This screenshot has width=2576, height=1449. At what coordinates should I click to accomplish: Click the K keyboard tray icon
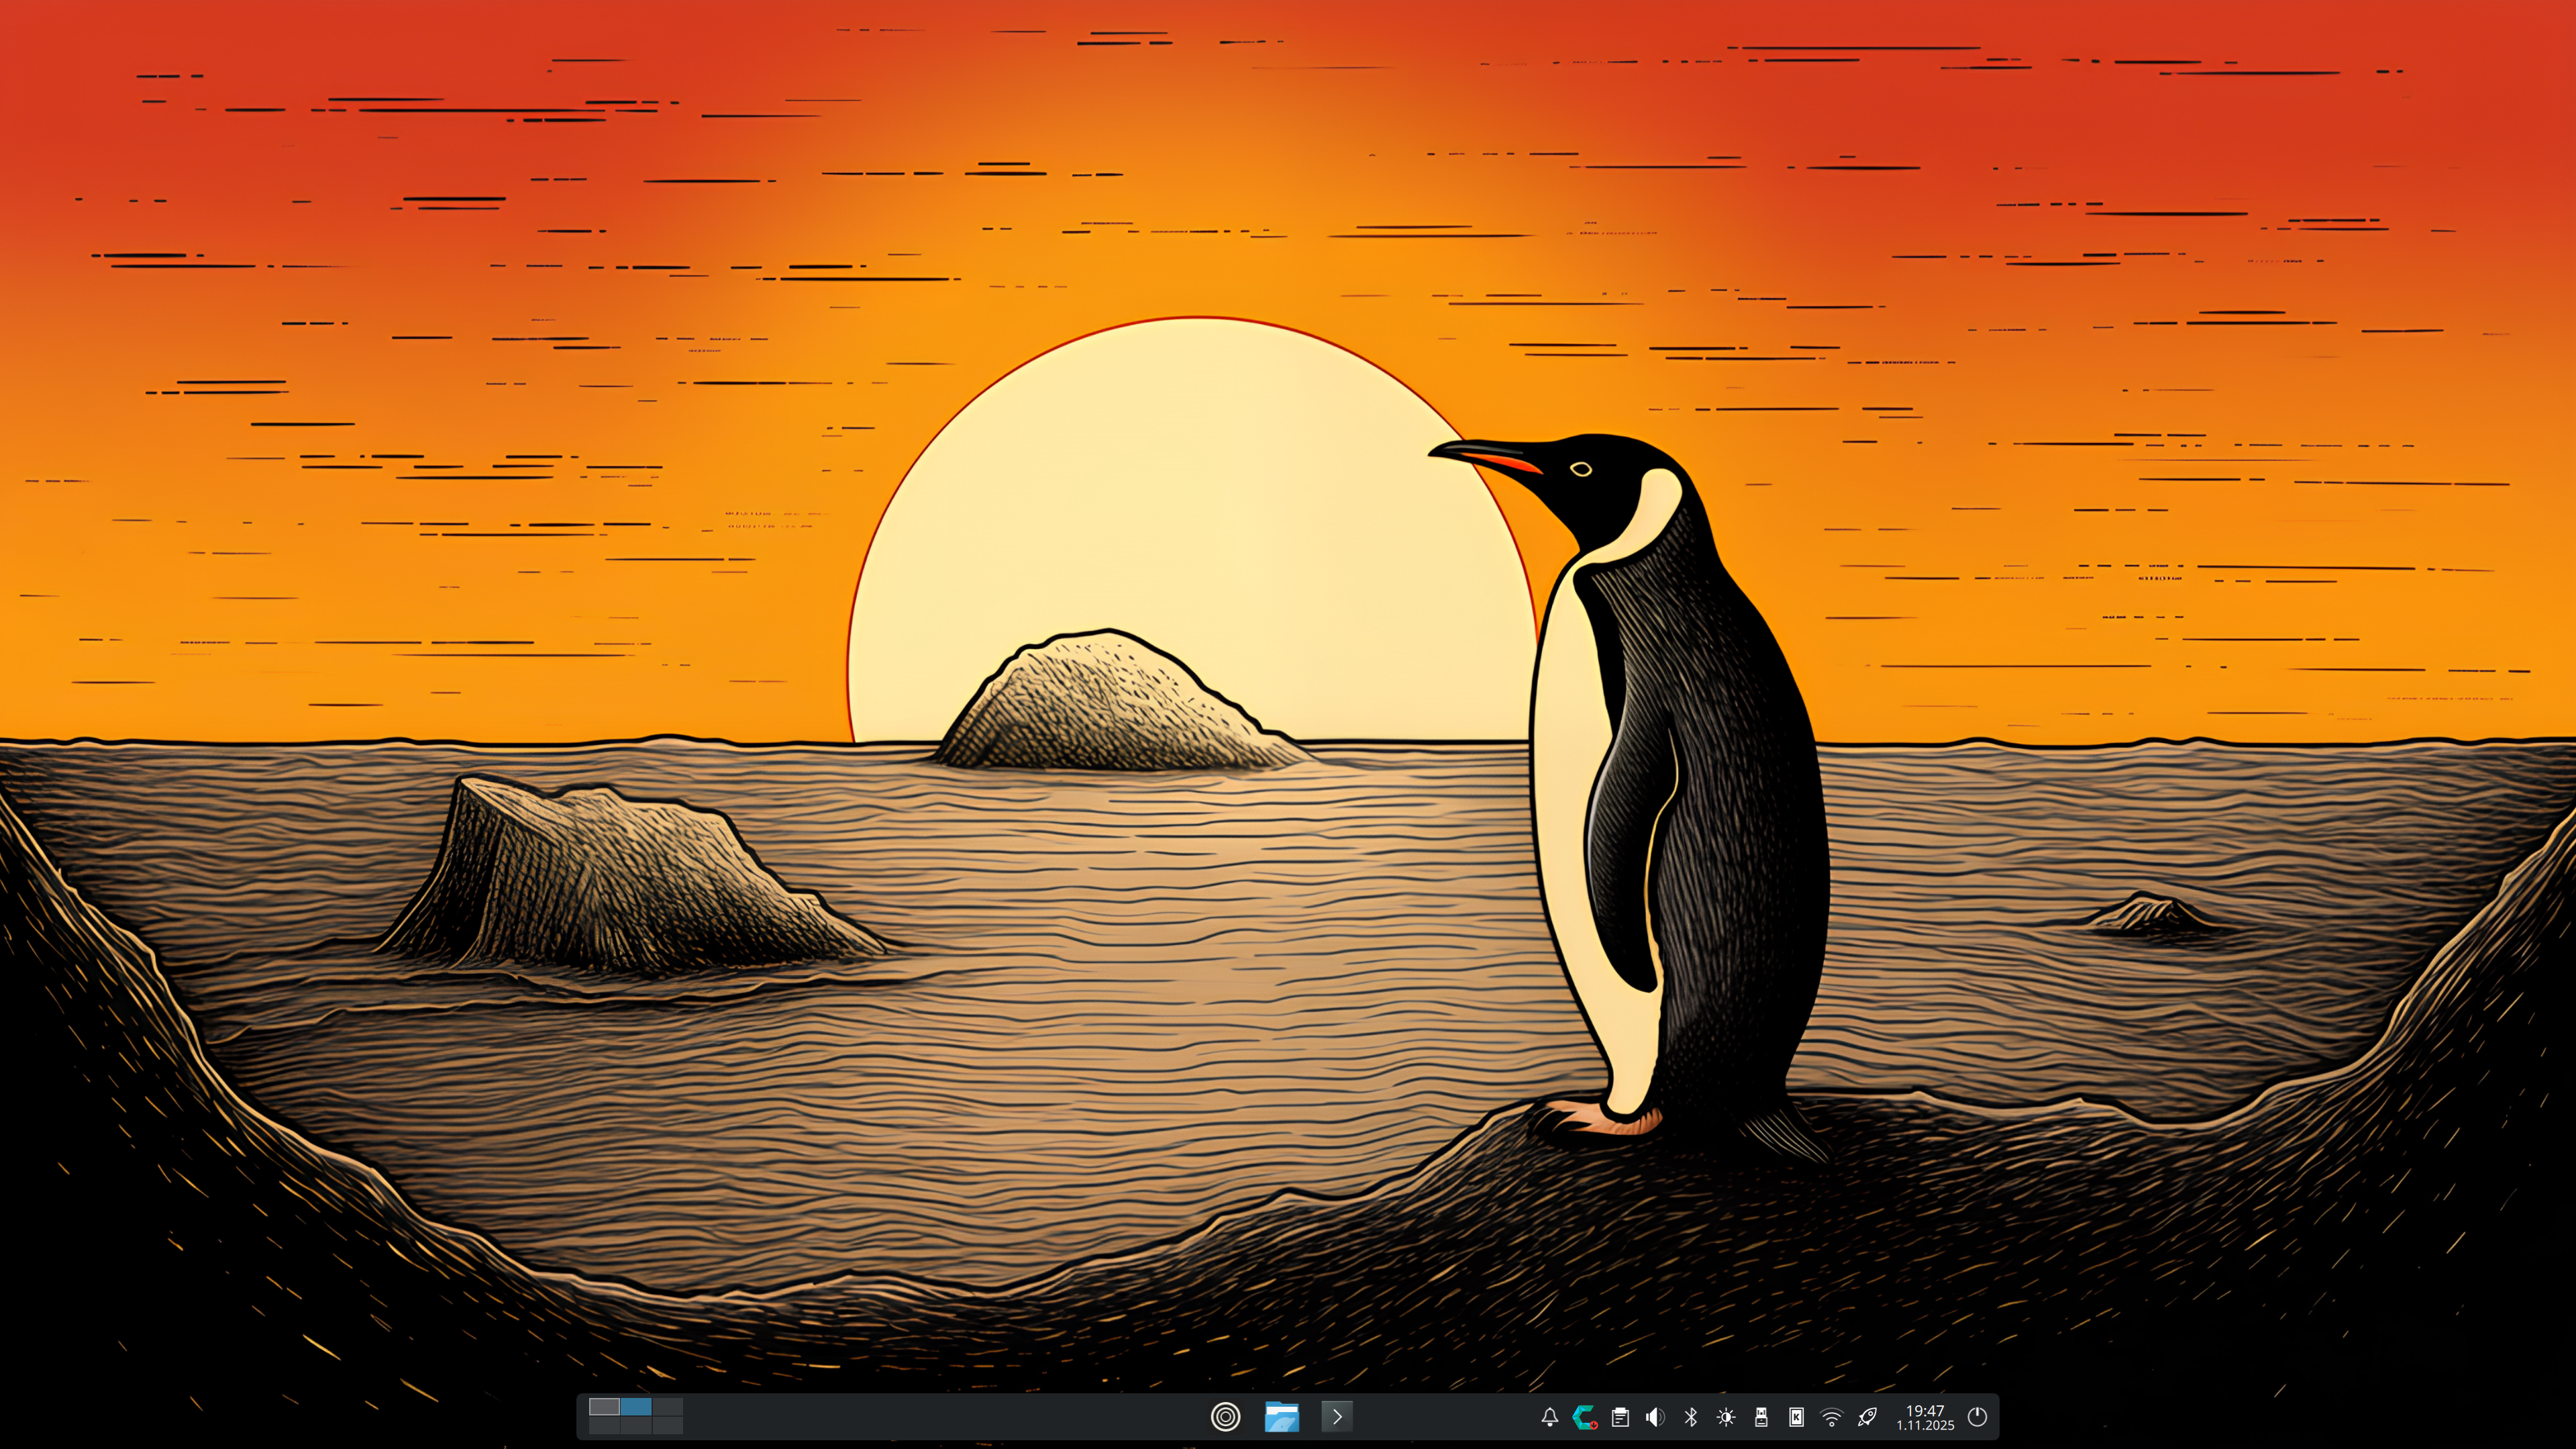1796,1417
